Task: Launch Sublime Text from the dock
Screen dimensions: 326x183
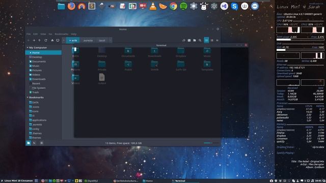Action: 92,6
